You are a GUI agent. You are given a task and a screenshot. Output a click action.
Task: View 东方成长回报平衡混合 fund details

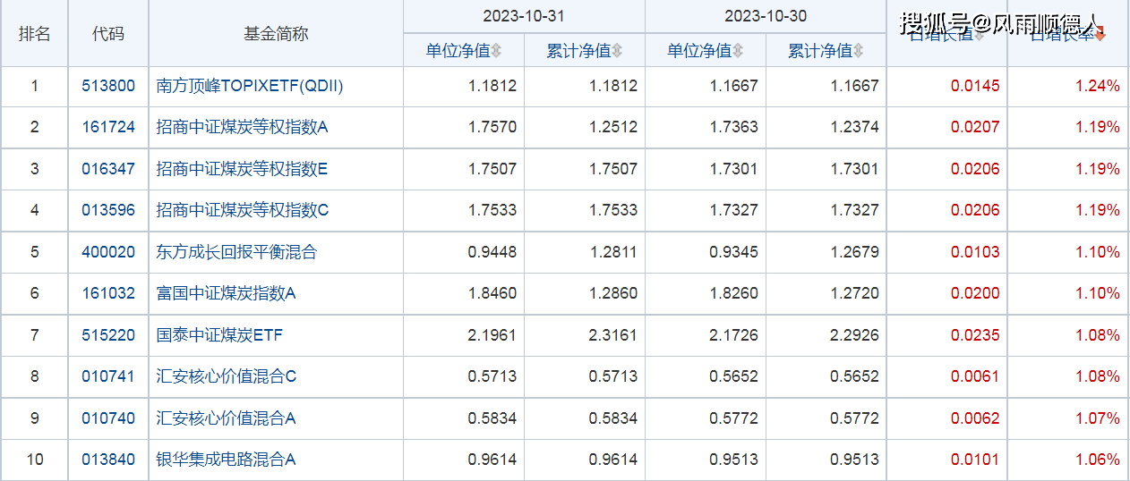236,252
